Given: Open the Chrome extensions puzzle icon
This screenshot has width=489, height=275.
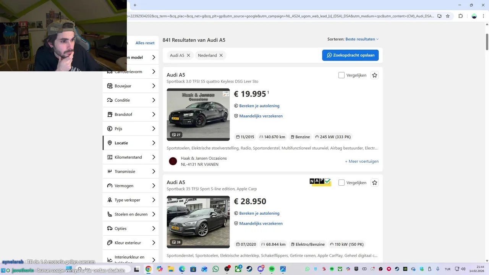Looking at the screenshot, I should [460, 16].
